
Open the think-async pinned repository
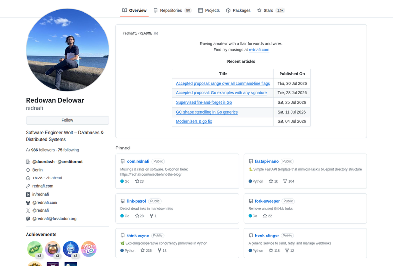[x=138, y=236]
